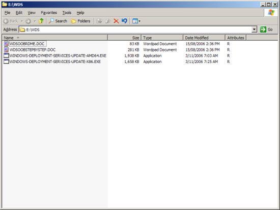Open the View menu
The width and height of the screenshot is (280, 210).
pyautogui.click(x=32, y=13)
